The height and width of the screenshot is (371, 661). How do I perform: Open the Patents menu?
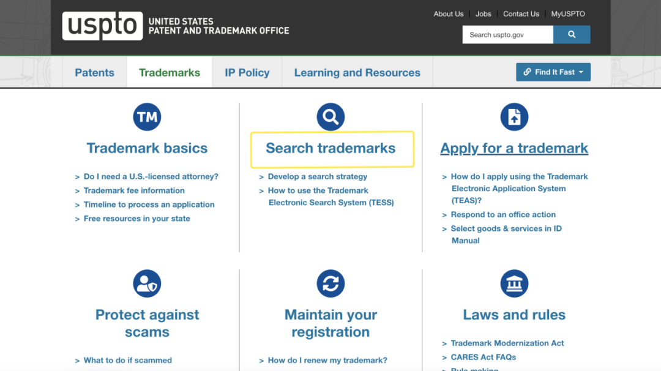click(94, 72)
